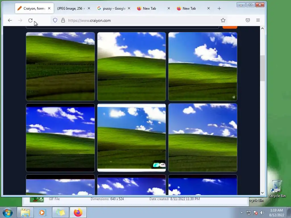Open the network tray icon
The image size is (291, 218).
click(x=248, y=213)
